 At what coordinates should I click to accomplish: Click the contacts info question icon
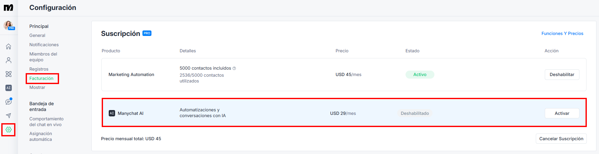click(x=234, y=68)
